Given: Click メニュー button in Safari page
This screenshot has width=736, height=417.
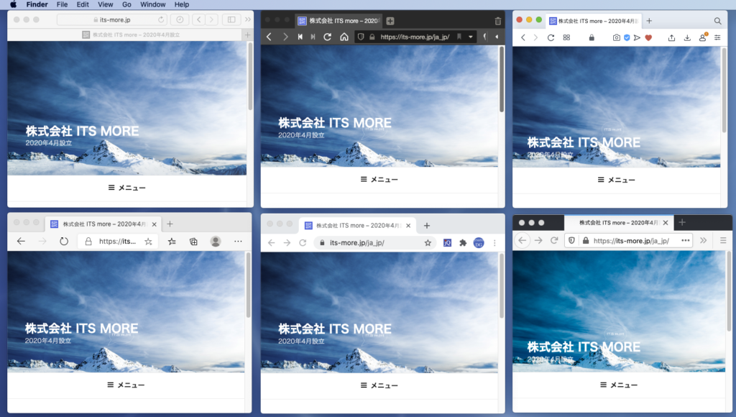Looking at the screenshot, I should coord(126,188).
